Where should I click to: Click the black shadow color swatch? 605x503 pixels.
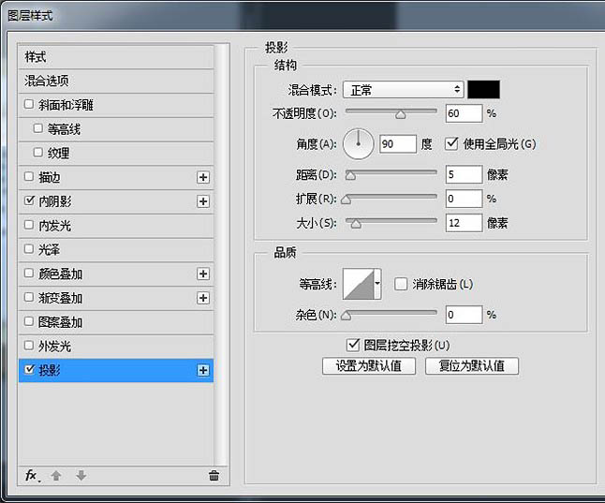pos(483,90)
